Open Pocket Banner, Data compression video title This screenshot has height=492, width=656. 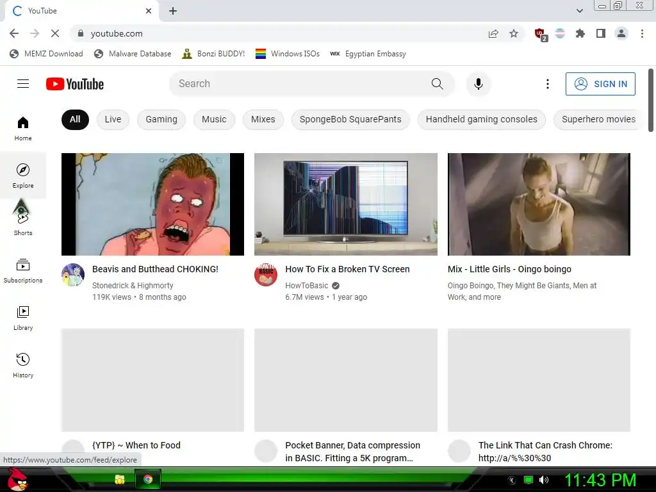pyautogui.click(x=352, y=452)
